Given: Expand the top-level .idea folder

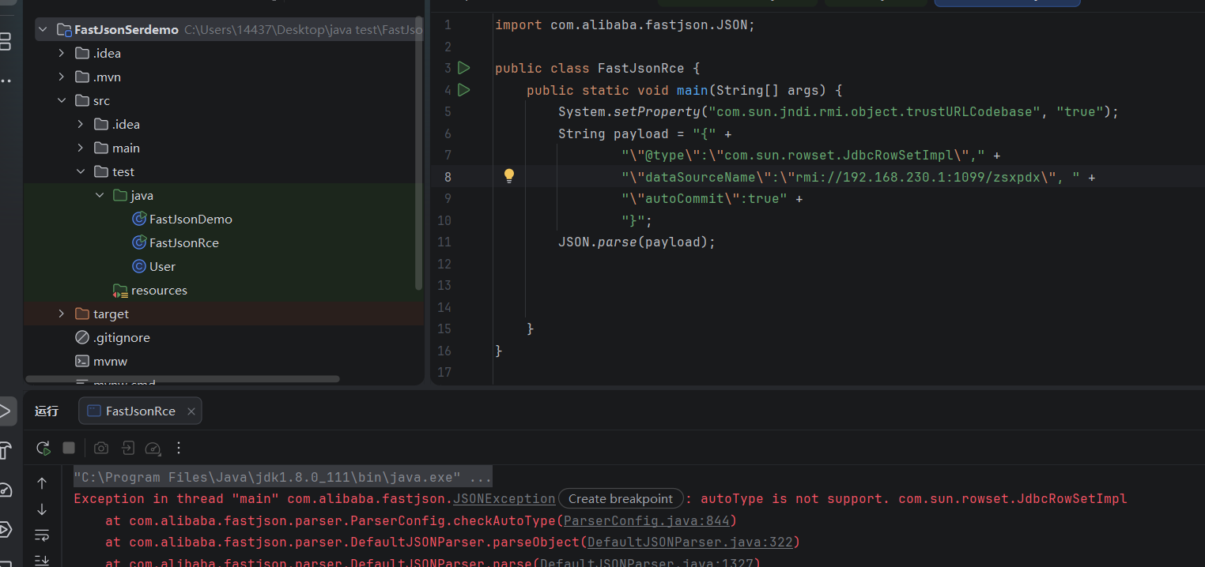Looking at the screenshot, I should pyautogui.click(x=62, y=53).
